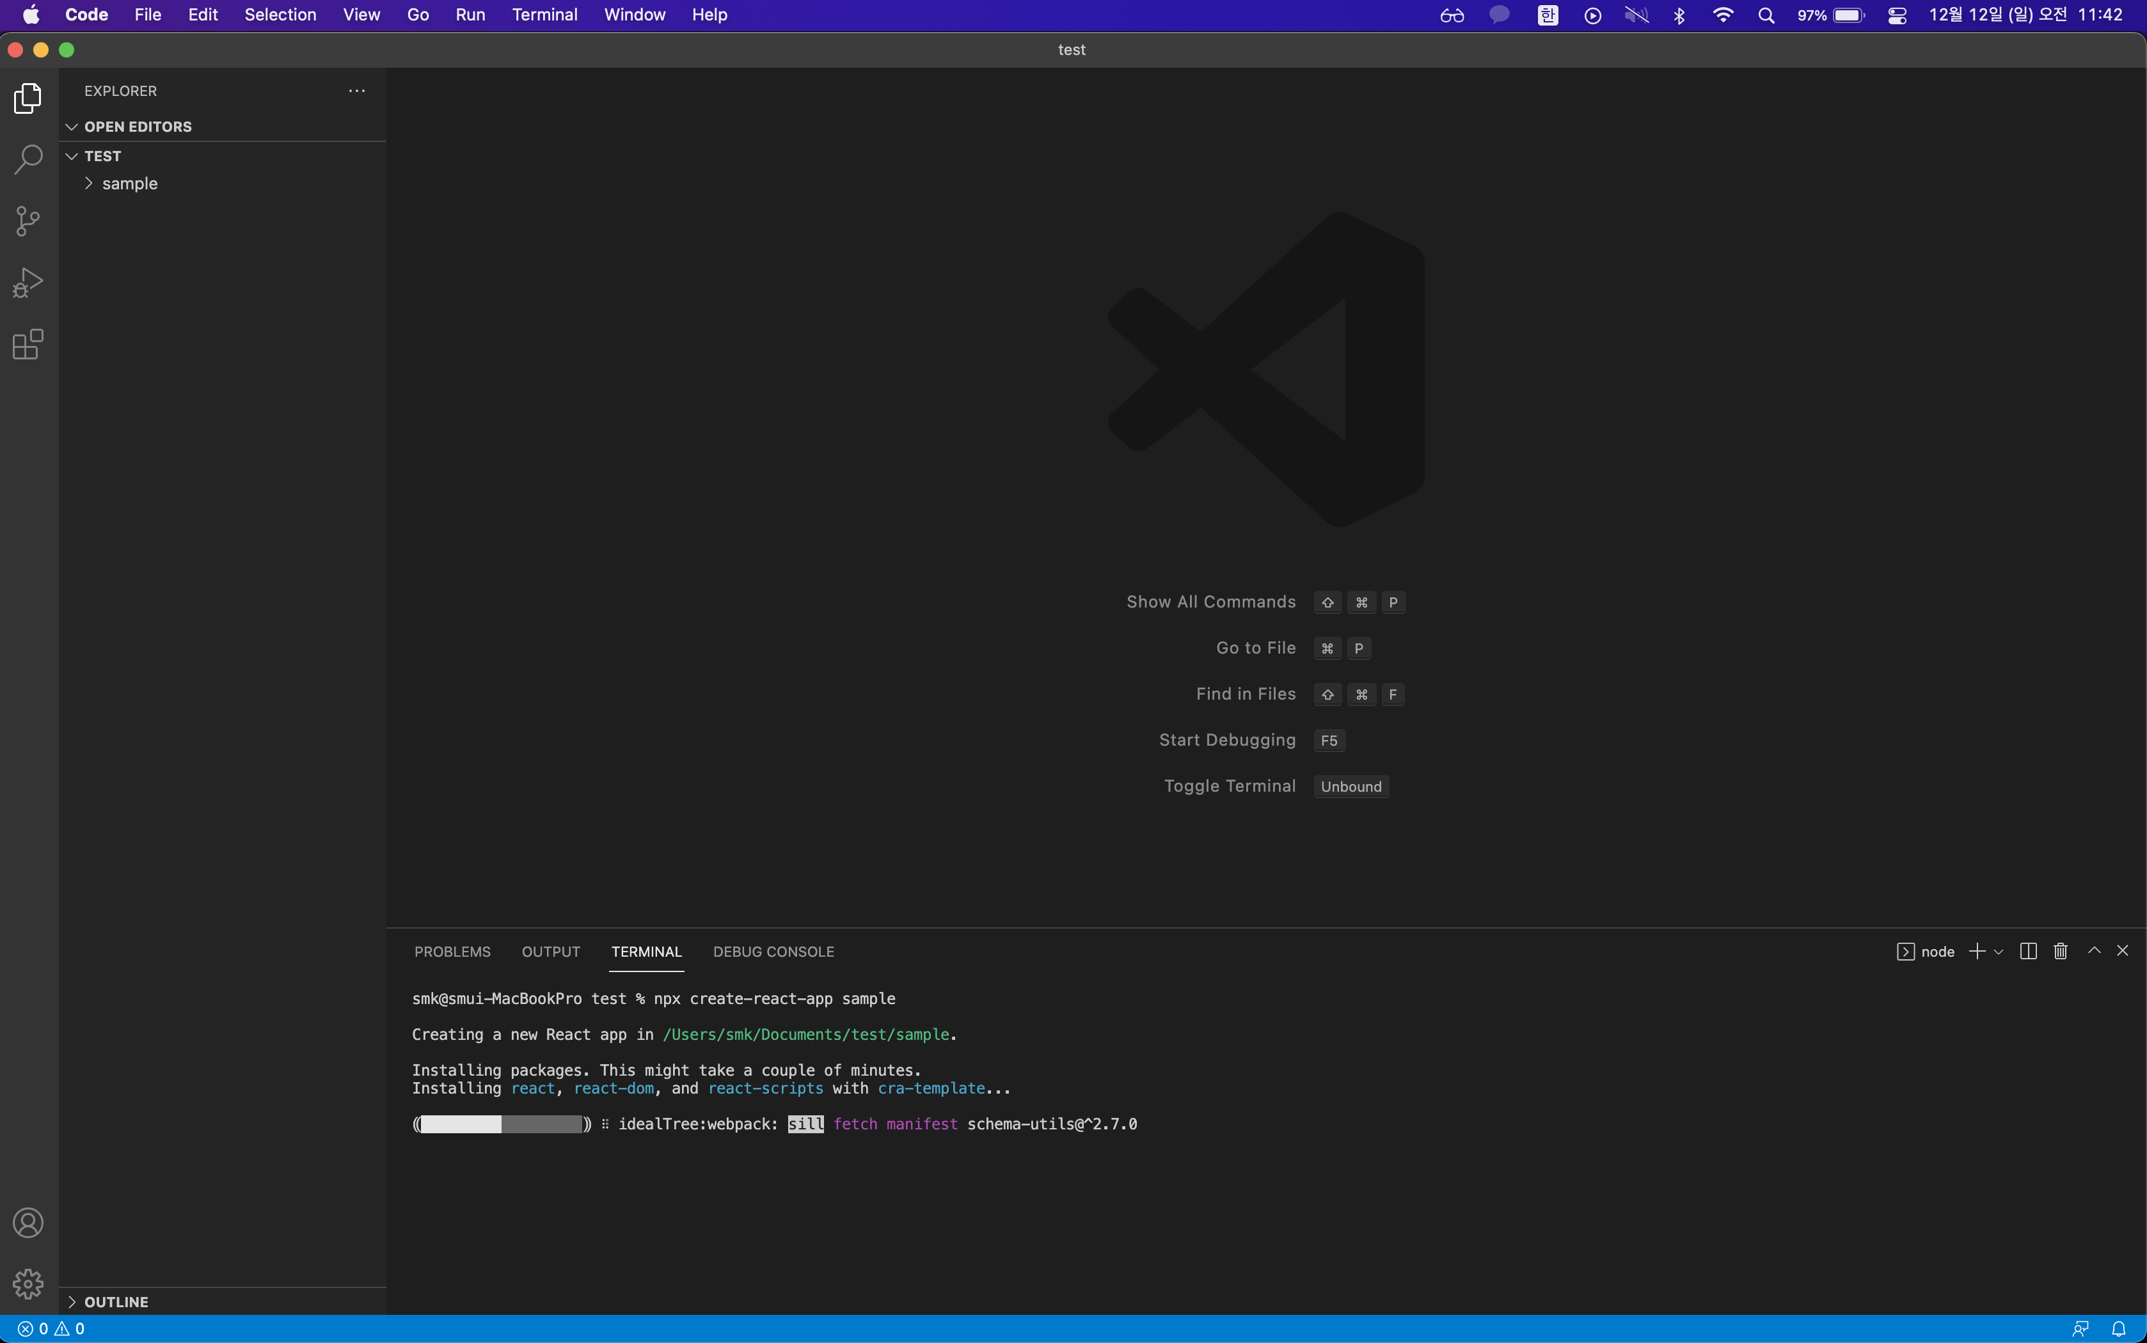Image resolution: width=2147 pixels, height=1343 pixels.
Task: Click the battery status indicator
Action: 1831,15
